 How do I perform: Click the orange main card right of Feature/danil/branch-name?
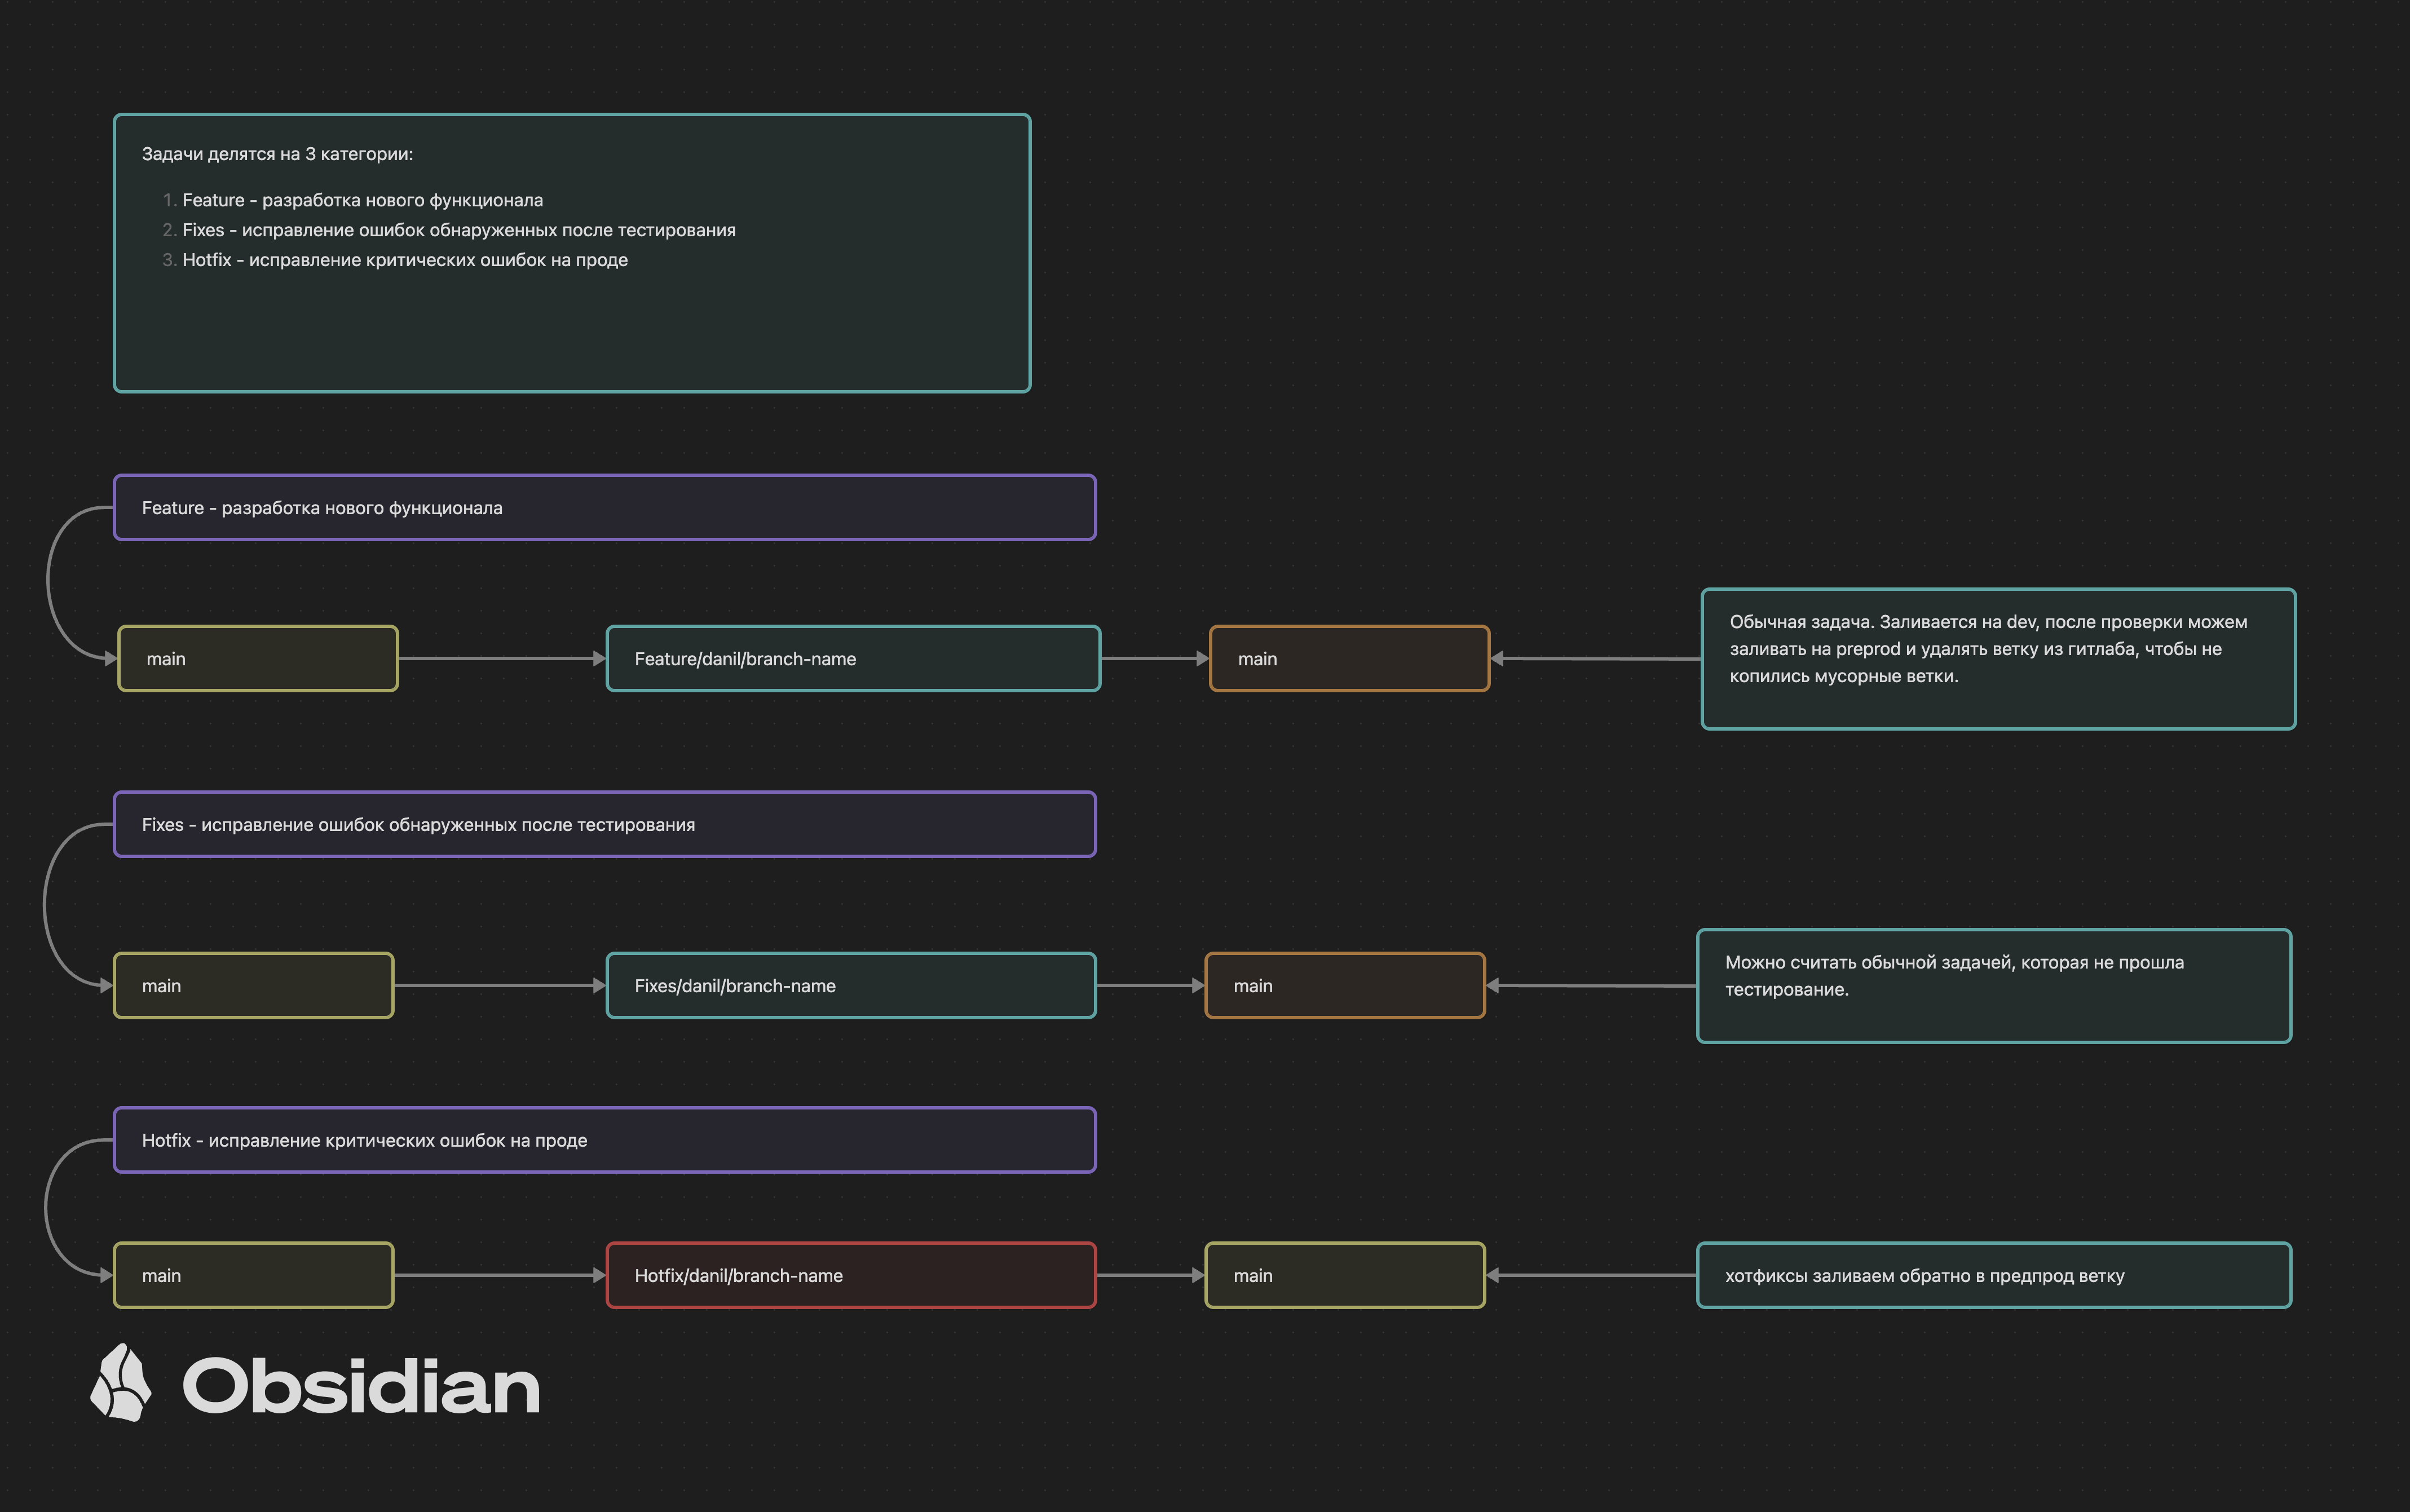[1348, 659]
